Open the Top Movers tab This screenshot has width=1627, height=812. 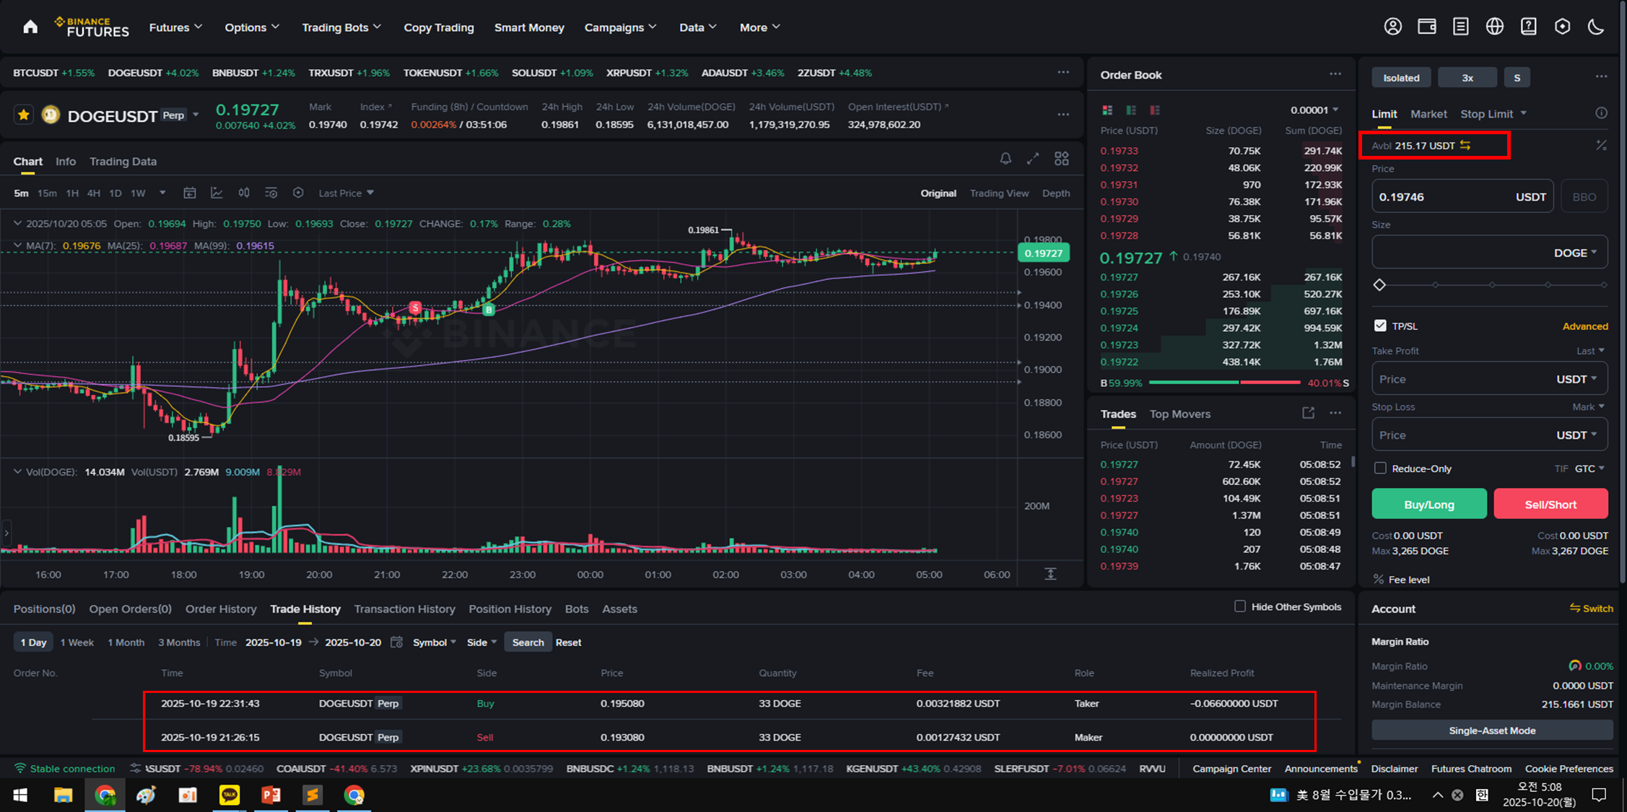coord(1179,414)
